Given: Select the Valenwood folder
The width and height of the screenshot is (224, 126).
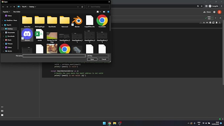Looking at the screenshot, I should coord(65,21).
